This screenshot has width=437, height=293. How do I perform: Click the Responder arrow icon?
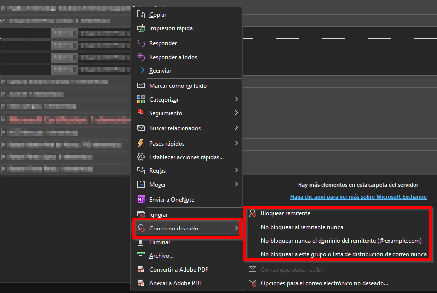click(141, 43)
